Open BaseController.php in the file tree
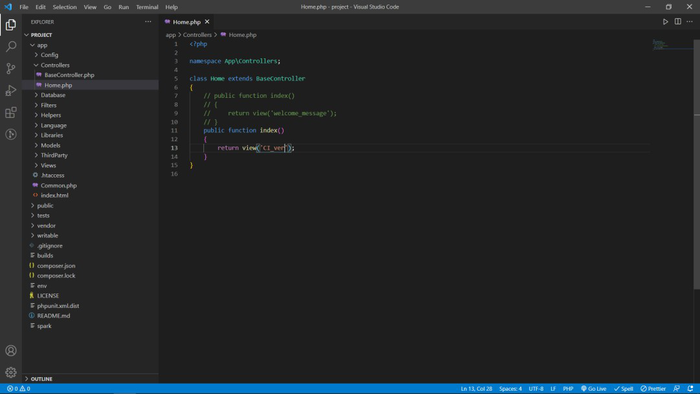The image size is (700, 394). 69,75
